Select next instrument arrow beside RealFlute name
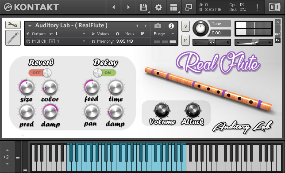The image size is (285, 173). click(x=146, y=26)
